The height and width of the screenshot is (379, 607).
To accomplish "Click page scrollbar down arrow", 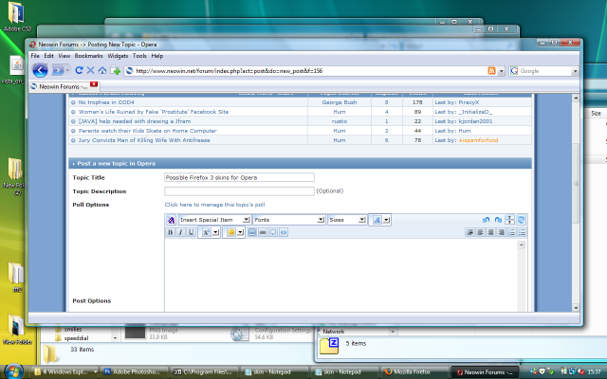I will 576,308.
